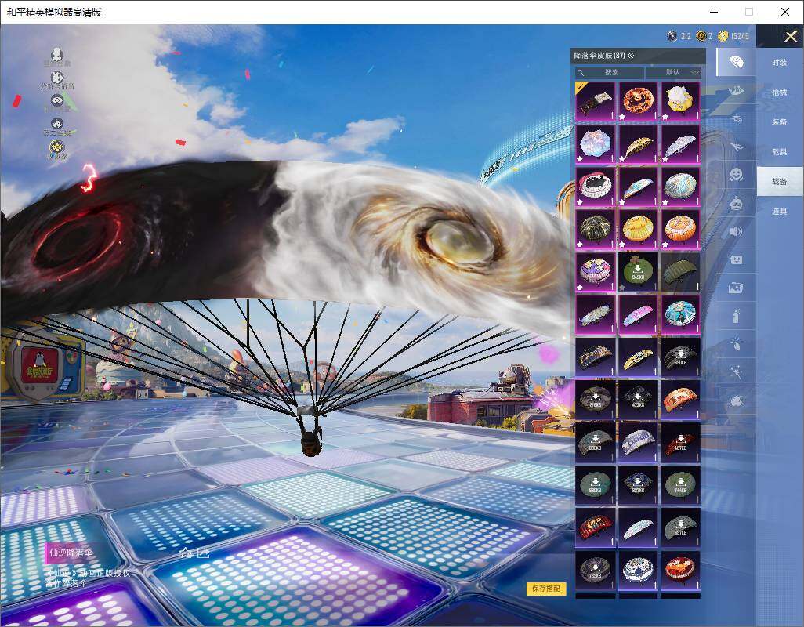Select the voice speaker category icon
Image resolution: width=804 pixels, height=627 pixels.
736,231
